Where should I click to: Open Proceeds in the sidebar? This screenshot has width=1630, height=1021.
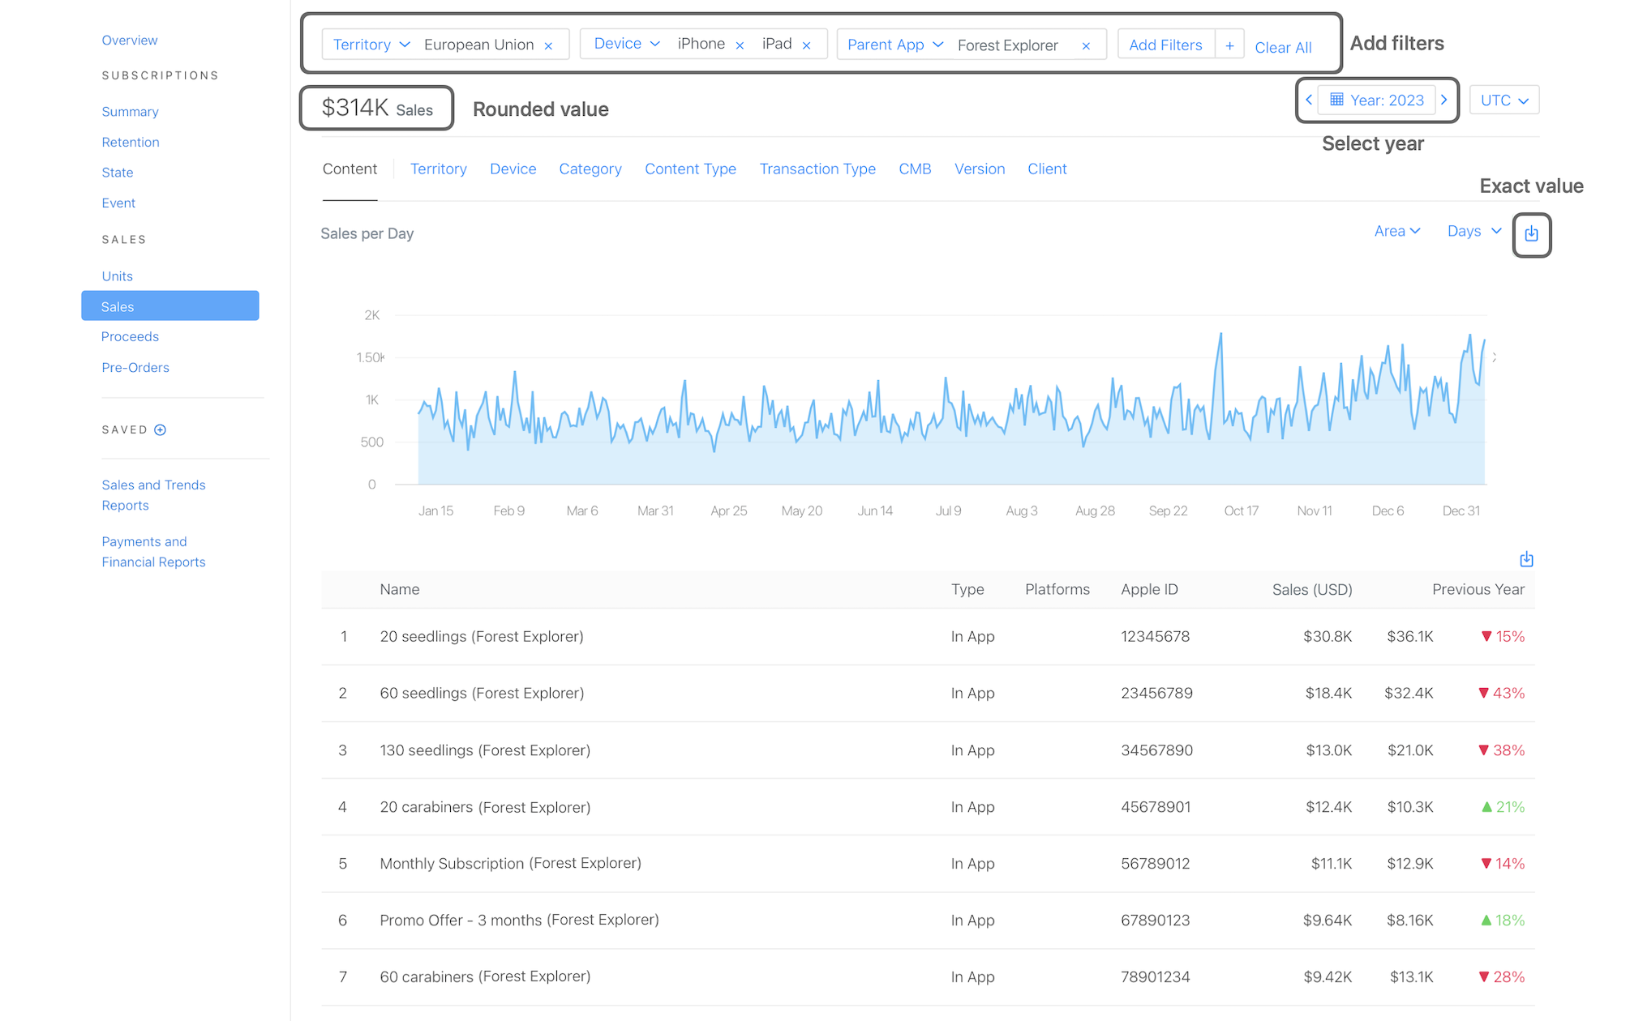[x=130, y=336]
